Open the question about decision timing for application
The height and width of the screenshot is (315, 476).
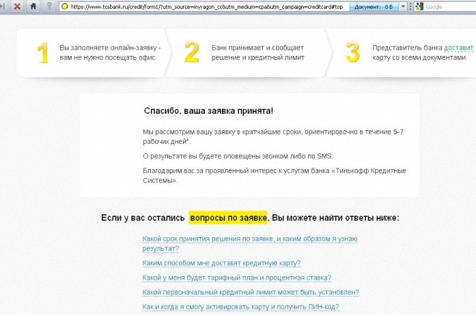[250, 243]
